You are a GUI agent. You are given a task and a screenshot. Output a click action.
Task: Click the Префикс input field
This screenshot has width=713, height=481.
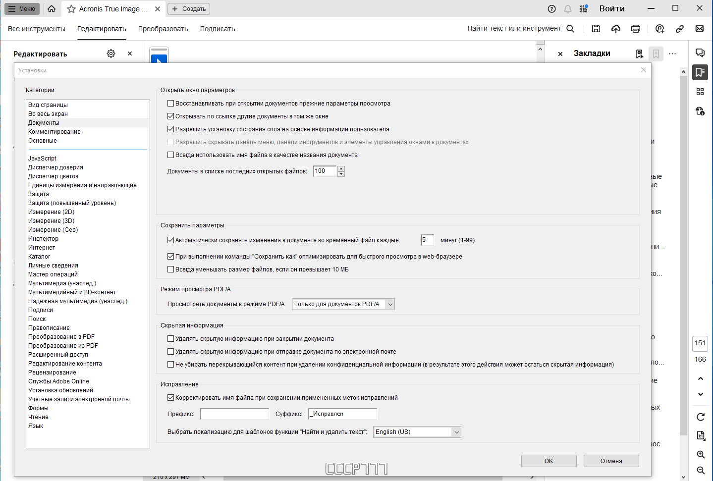point(234,414)
